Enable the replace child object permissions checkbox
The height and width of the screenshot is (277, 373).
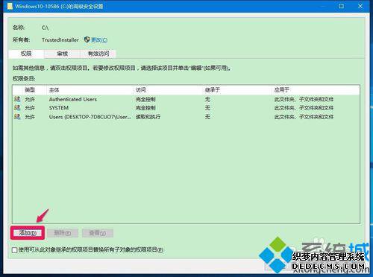coord(15,250)
